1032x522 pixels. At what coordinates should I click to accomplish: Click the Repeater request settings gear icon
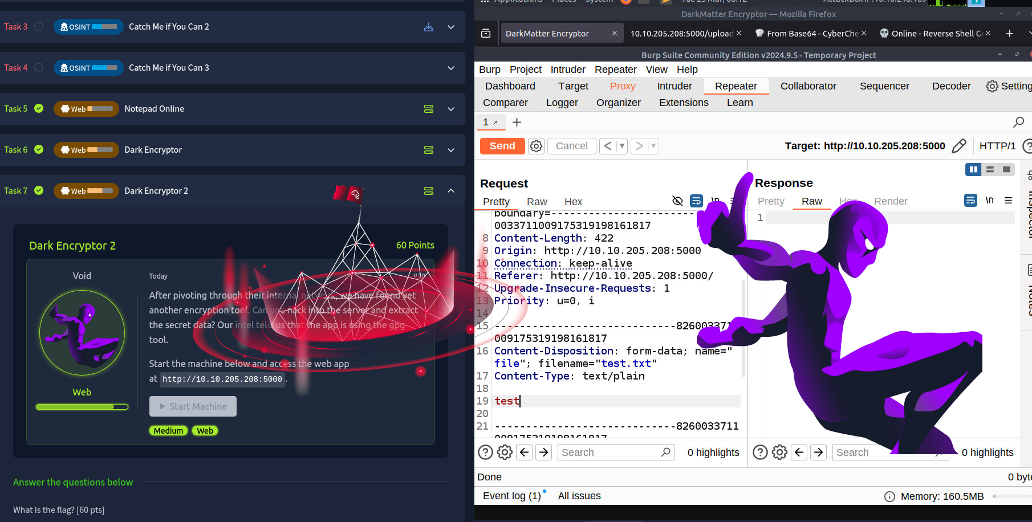[x=536, y=146]
